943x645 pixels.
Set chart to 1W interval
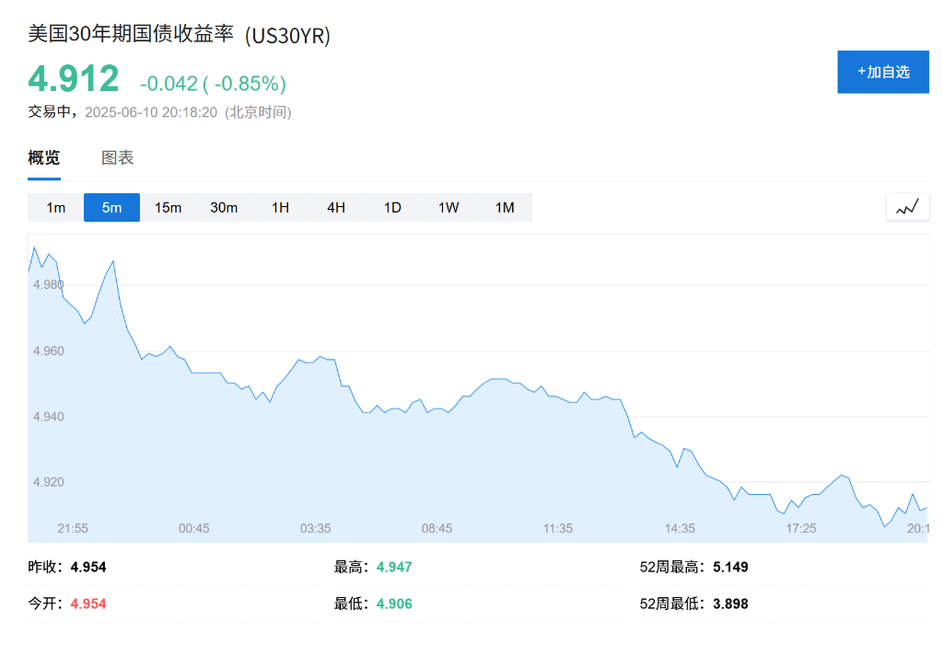coord(448,208)
